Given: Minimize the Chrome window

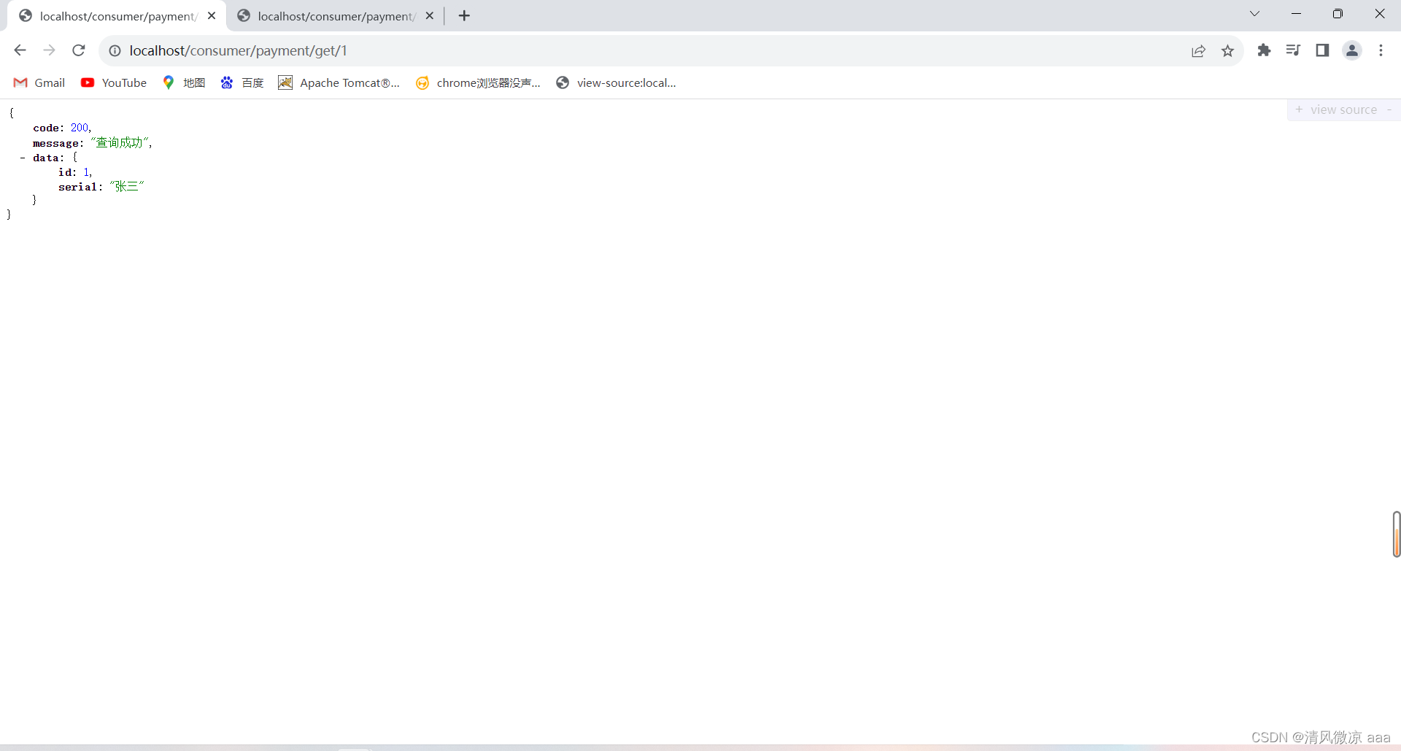Looking at the screenshot, I should click(1296, 14).
